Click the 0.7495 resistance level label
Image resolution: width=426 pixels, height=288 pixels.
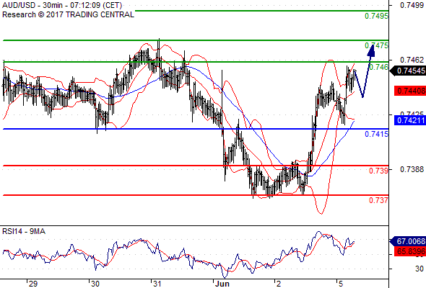376,17
